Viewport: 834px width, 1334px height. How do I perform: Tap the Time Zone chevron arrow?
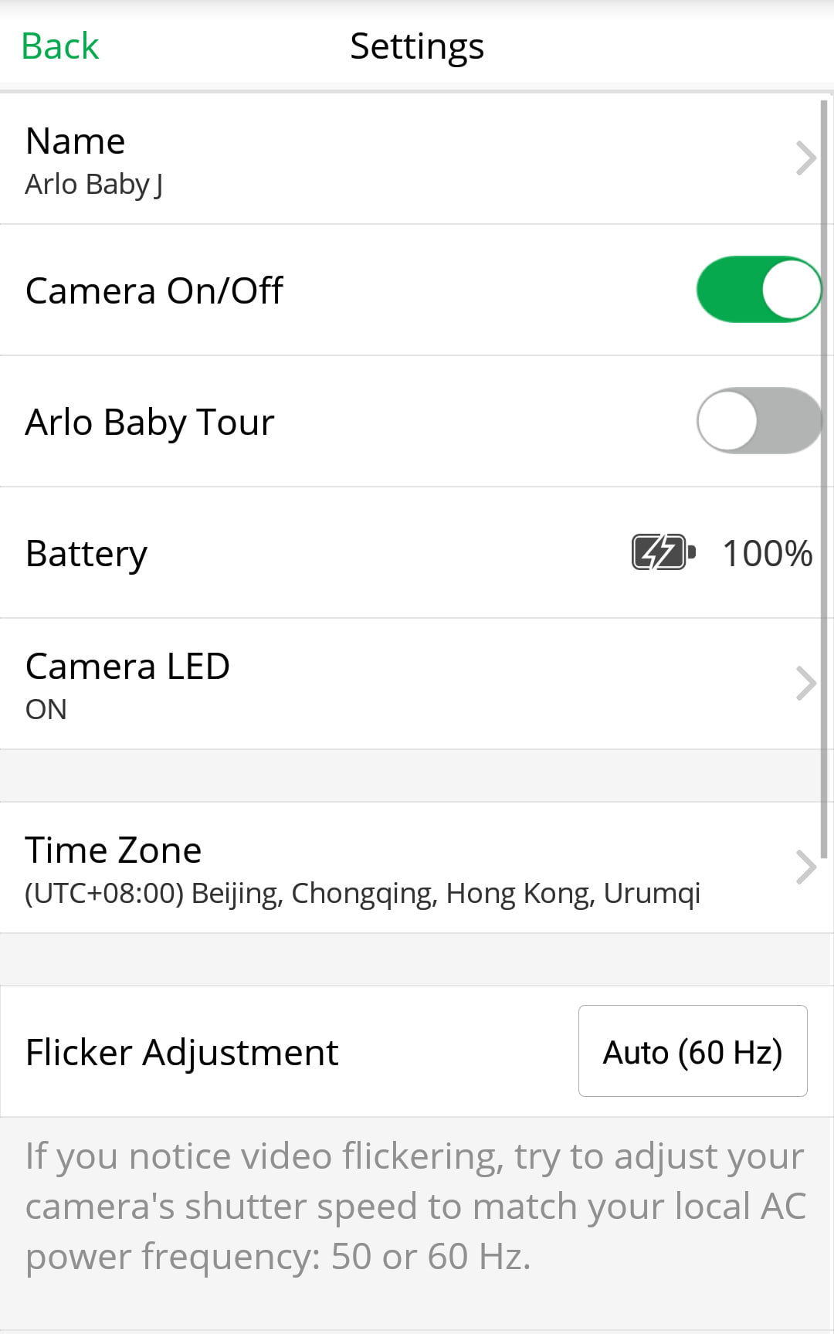[x=805, y=867]
